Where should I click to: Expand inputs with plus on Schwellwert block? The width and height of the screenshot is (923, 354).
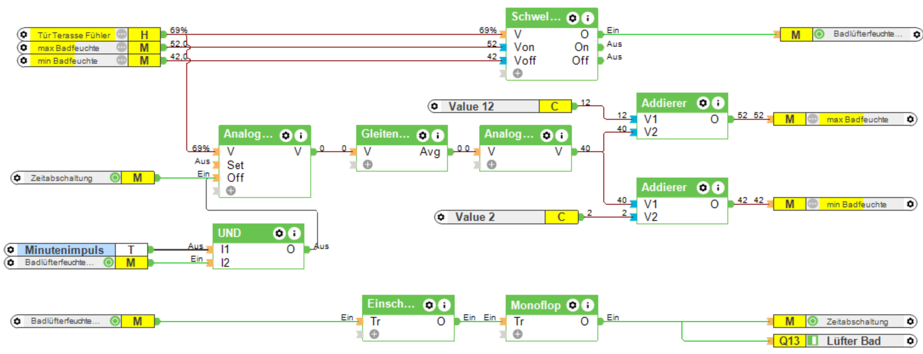coord(518,74)
